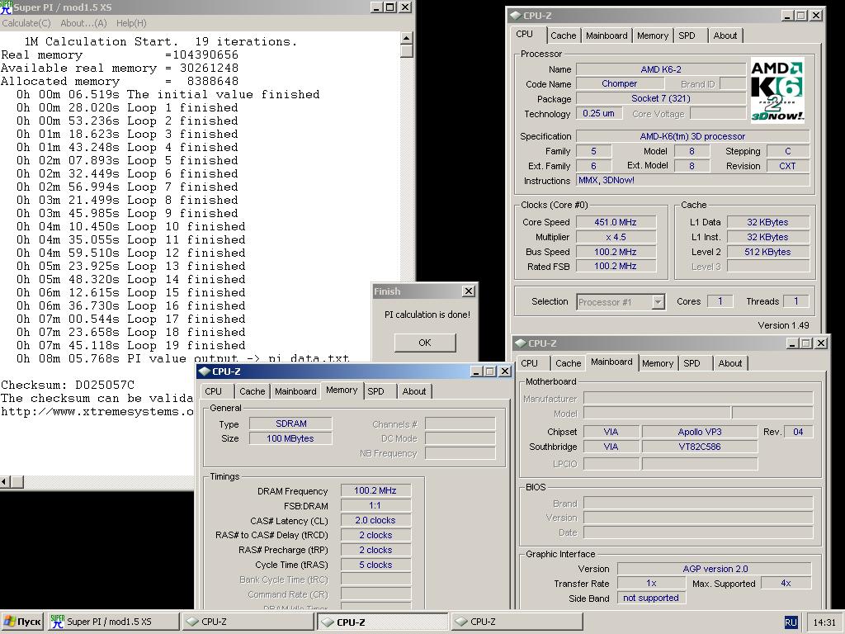Viewport: 845px width, 634px height.
Task: Select the last CPU-Z taskbar button
Action: 517,622
